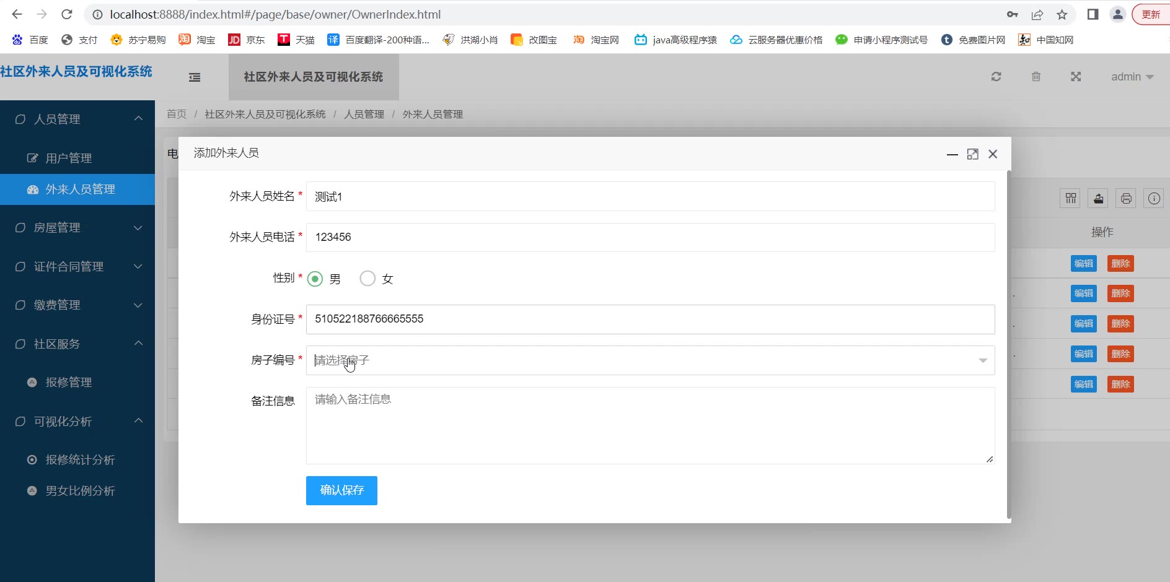Image resolution: width=1170 pixels, height=582 pixels.
Task: Open the 天猫 bookmark
Action: click(x=296, y=40)
